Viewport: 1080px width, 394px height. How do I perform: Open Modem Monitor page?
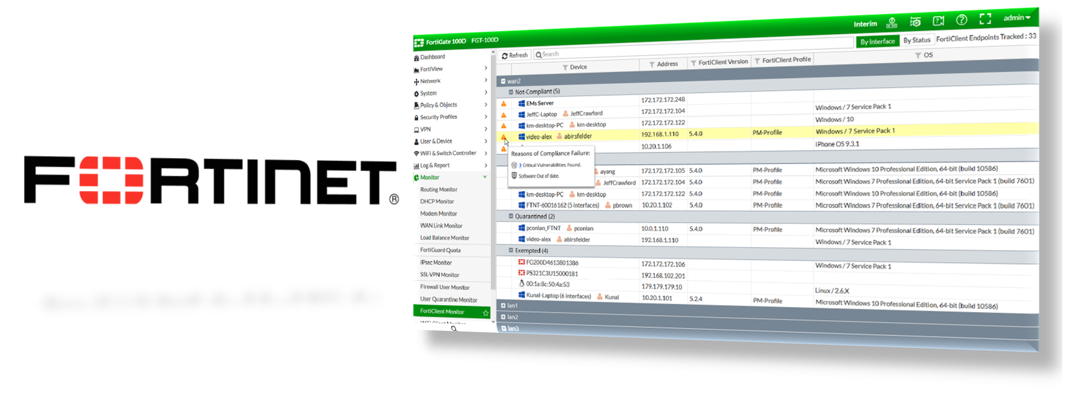(438, 214)
